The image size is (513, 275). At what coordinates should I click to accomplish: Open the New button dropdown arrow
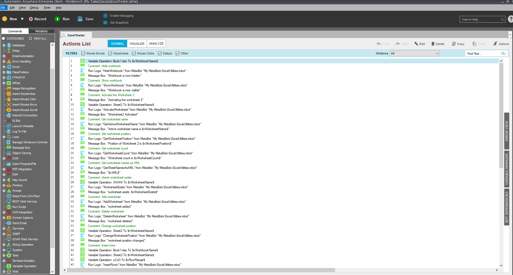point(22,19)
